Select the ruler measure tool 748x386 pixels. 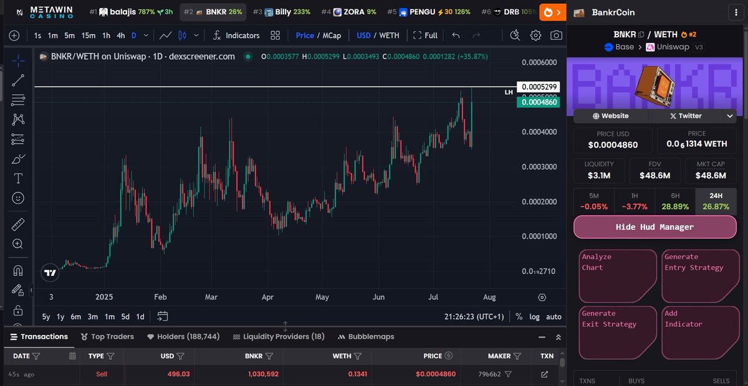pyautogui.click(x=18, y=224)
